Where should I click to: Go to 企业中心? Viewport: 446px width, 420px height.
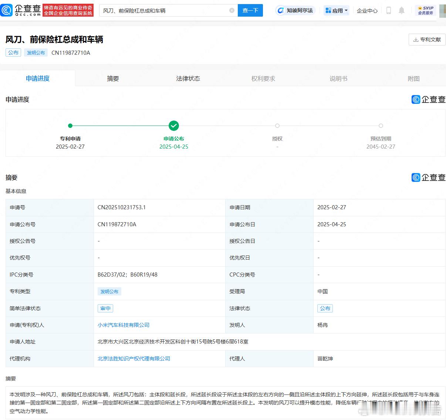click(x=367, y=11)
